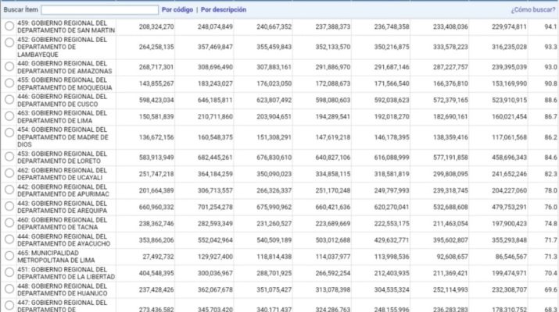Click value 182,690,161 in Lima row
The image size is (559, 312).
pos(450,117)
